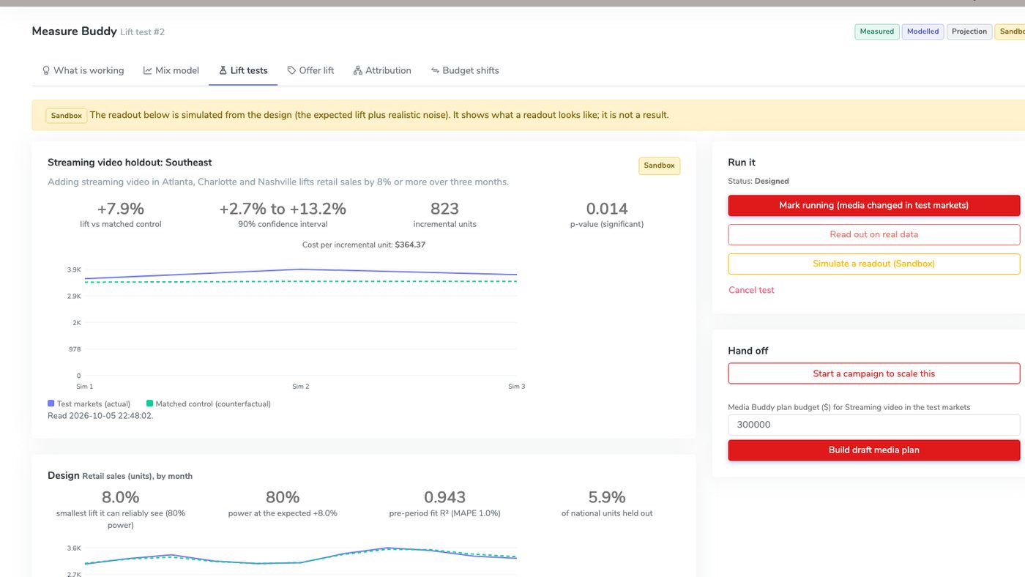Click the Streaming video holdout: Southeast heading
Viewport: 1025px width, 577px height.
130,163
